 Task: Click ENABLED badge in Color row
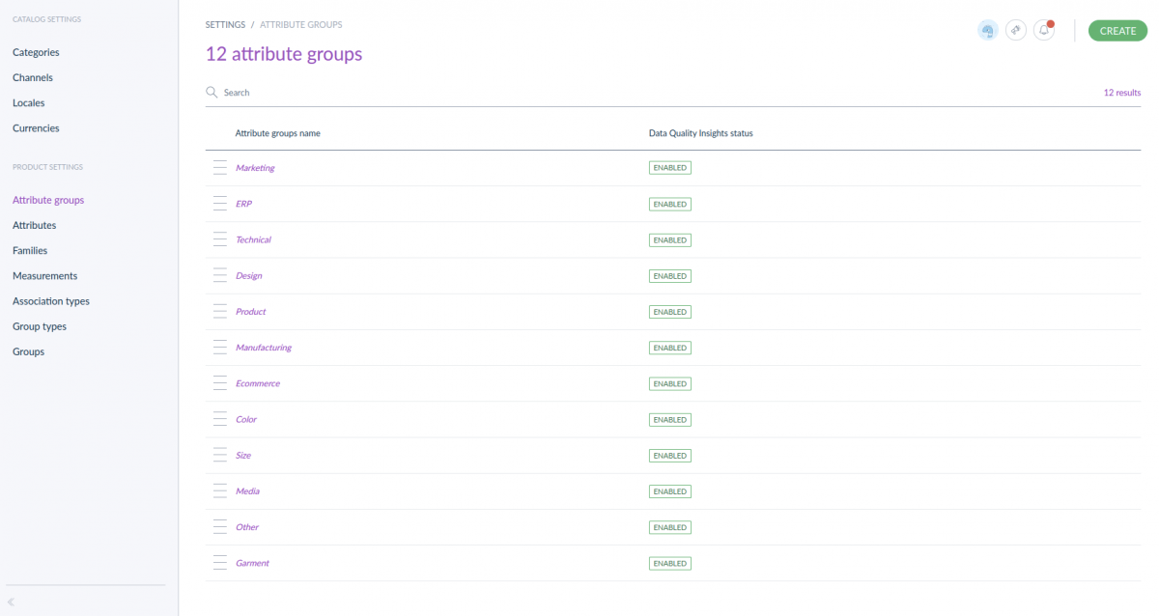coord(670,420)
